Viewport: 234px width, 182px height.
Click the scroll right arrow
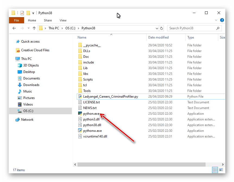coord(223,165)
